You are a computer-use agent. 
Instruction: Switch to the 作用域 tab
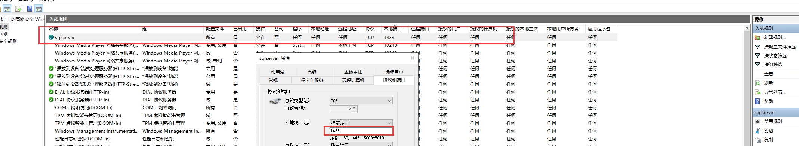278,72
